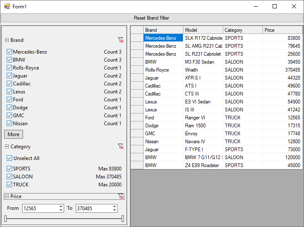Uncheck the Cadillac brand checkbox
The height and width of the screenshot is (227, 304).
pos(9,83)
